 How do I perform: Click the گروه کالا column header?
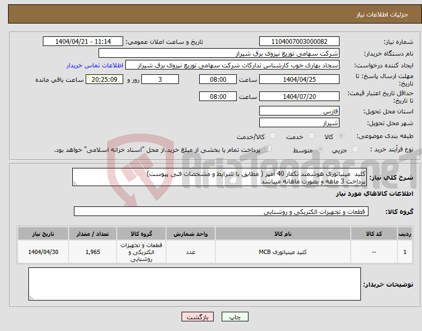pos(141,234)
